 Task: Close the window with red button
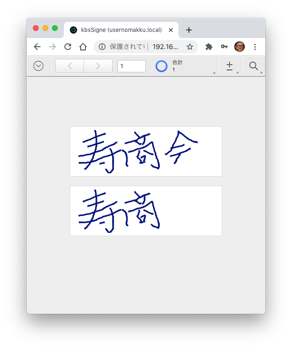36,28
